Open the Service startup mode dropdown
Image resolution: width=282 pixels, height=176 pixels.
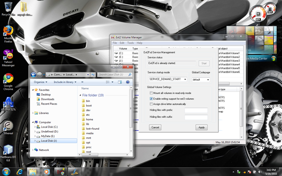(167, 79)
